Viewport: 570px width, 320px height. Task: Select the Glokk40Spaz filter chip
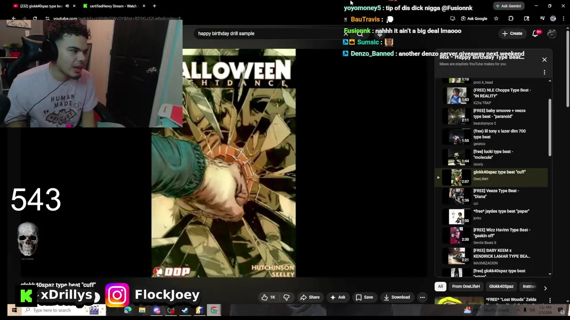[501, 287]
